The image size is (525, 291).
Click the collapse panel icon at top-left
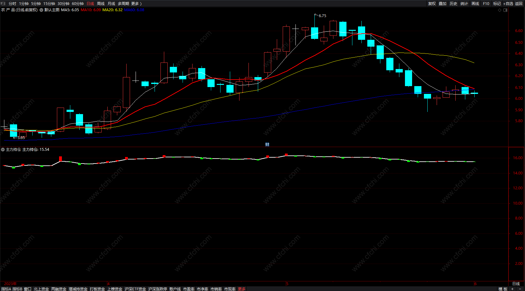pos(3,3)
